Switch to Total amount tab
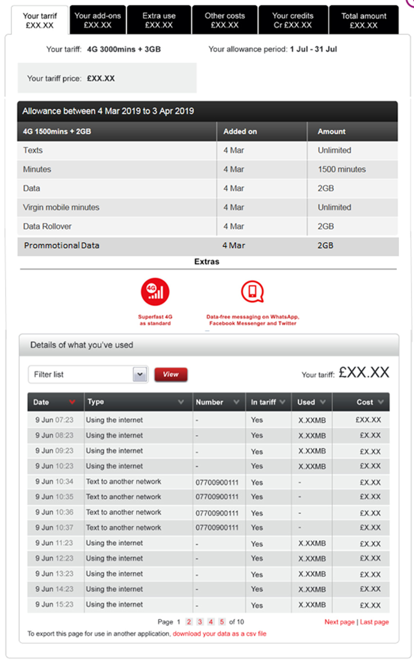This screenshot has width=414, height=662. tap(364, 20)
